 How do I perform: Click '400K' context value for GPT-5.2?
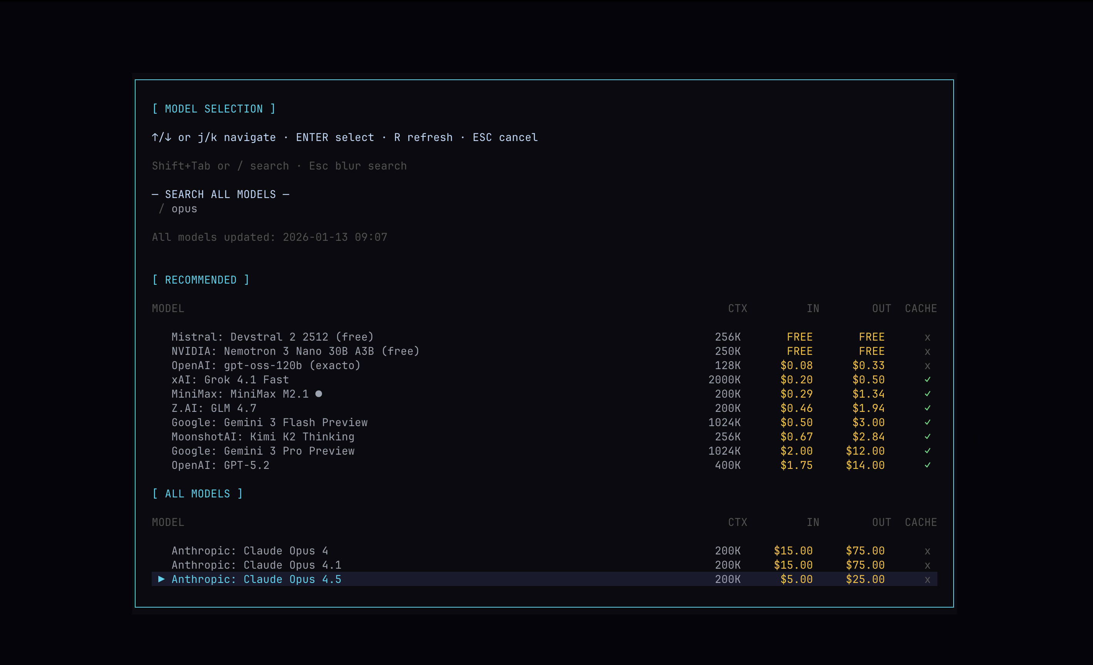click(728, 465)
